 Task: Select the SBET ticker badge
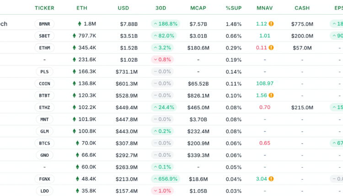(x=44, y=36)
